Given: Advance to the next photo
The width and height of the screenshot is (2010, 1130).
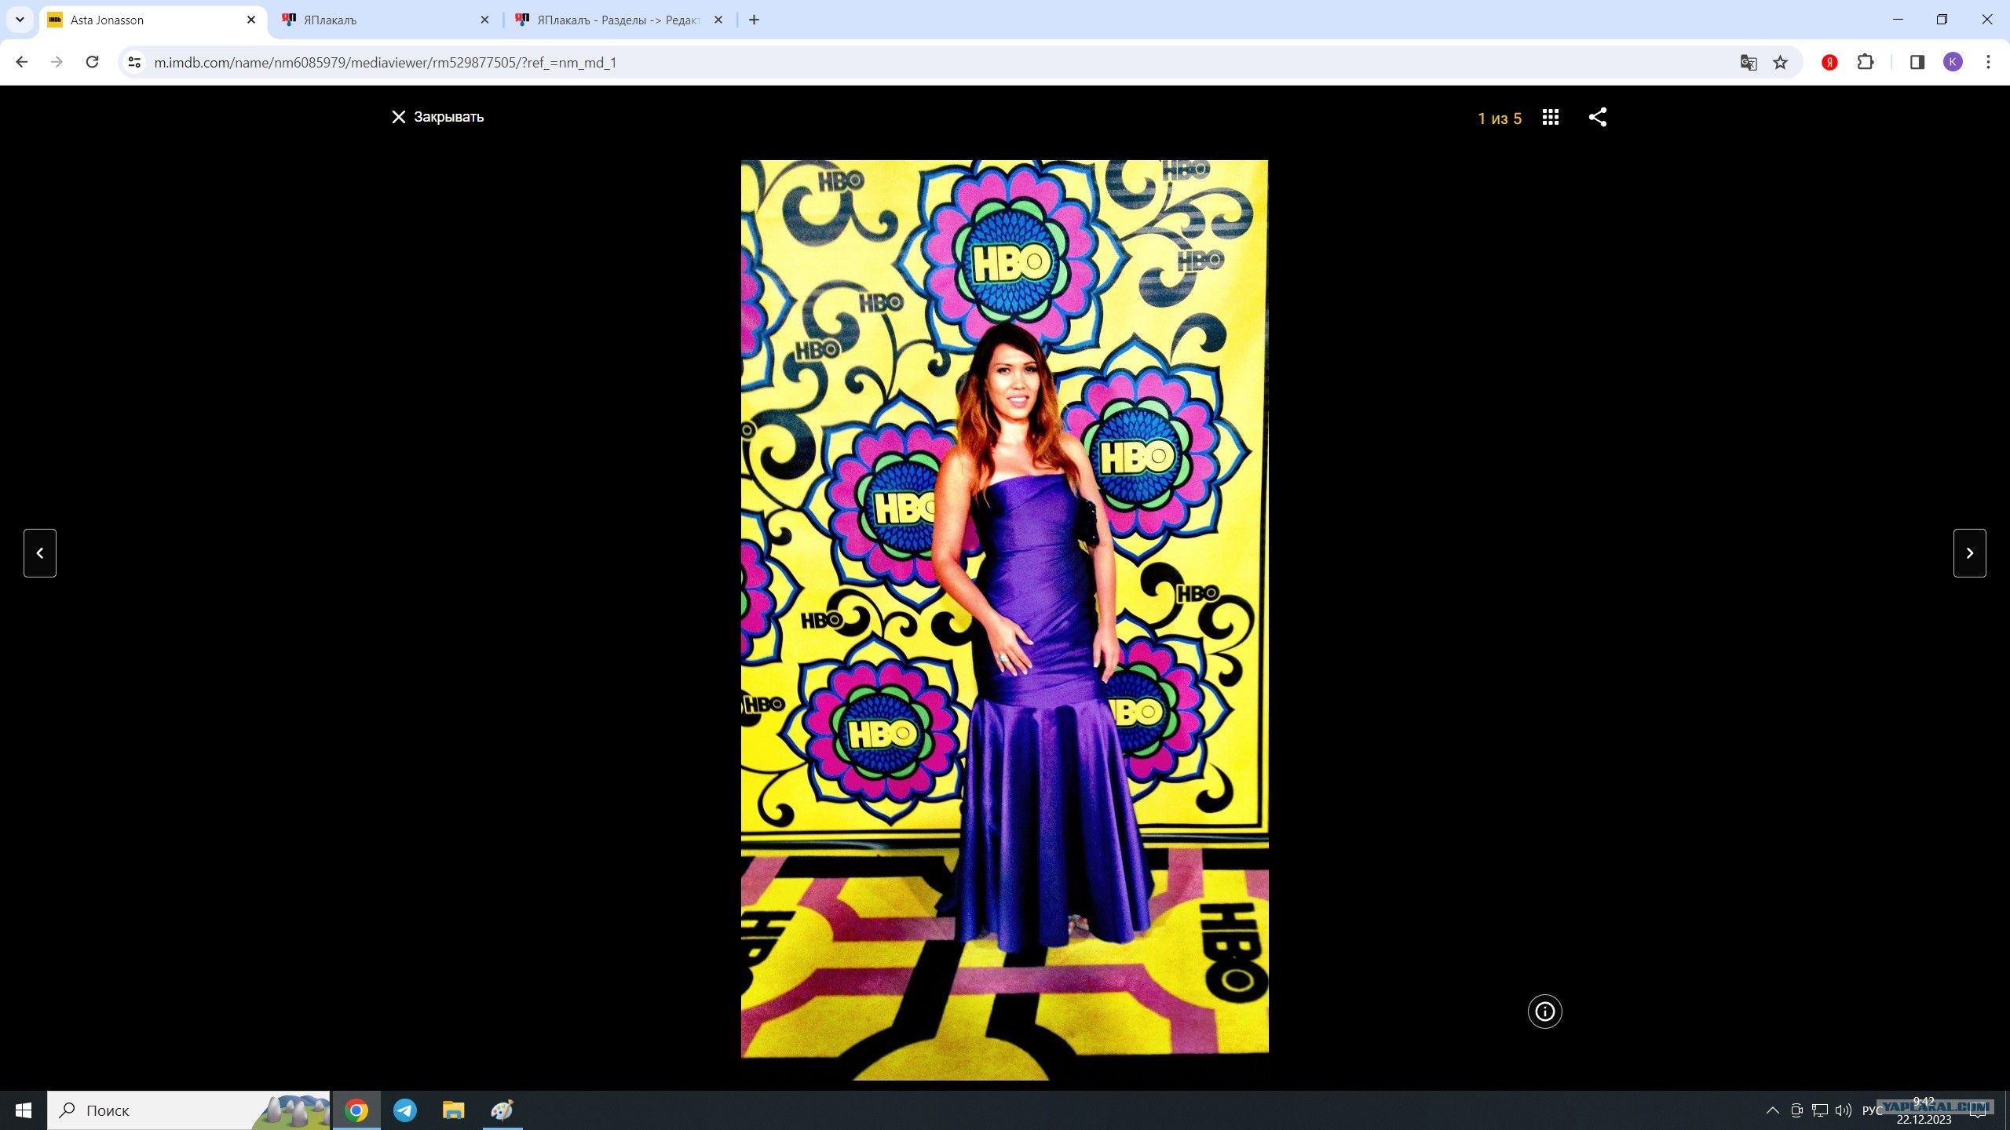Looking at the screenshot, I should click(1969, 553).
